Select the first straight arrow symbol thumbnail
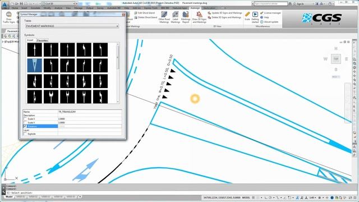Screen dimensions: 359x202 35,50
